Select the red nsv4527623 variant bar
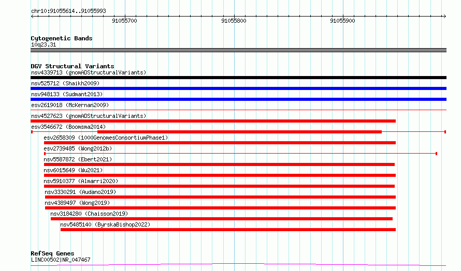Screen dimensions: 461x271 pyautogui.click(x=213, y=121)
